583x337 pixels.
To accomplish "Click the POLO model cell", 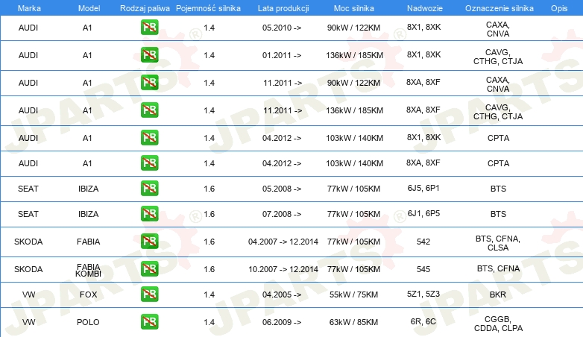I will point(88,322).
